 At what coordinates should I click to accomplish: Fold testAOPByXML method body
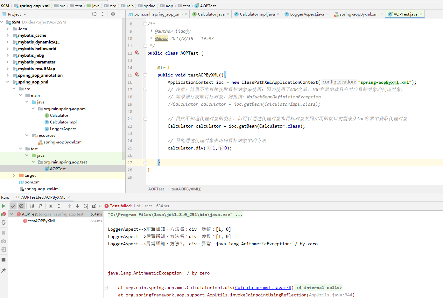click(145, 75)
